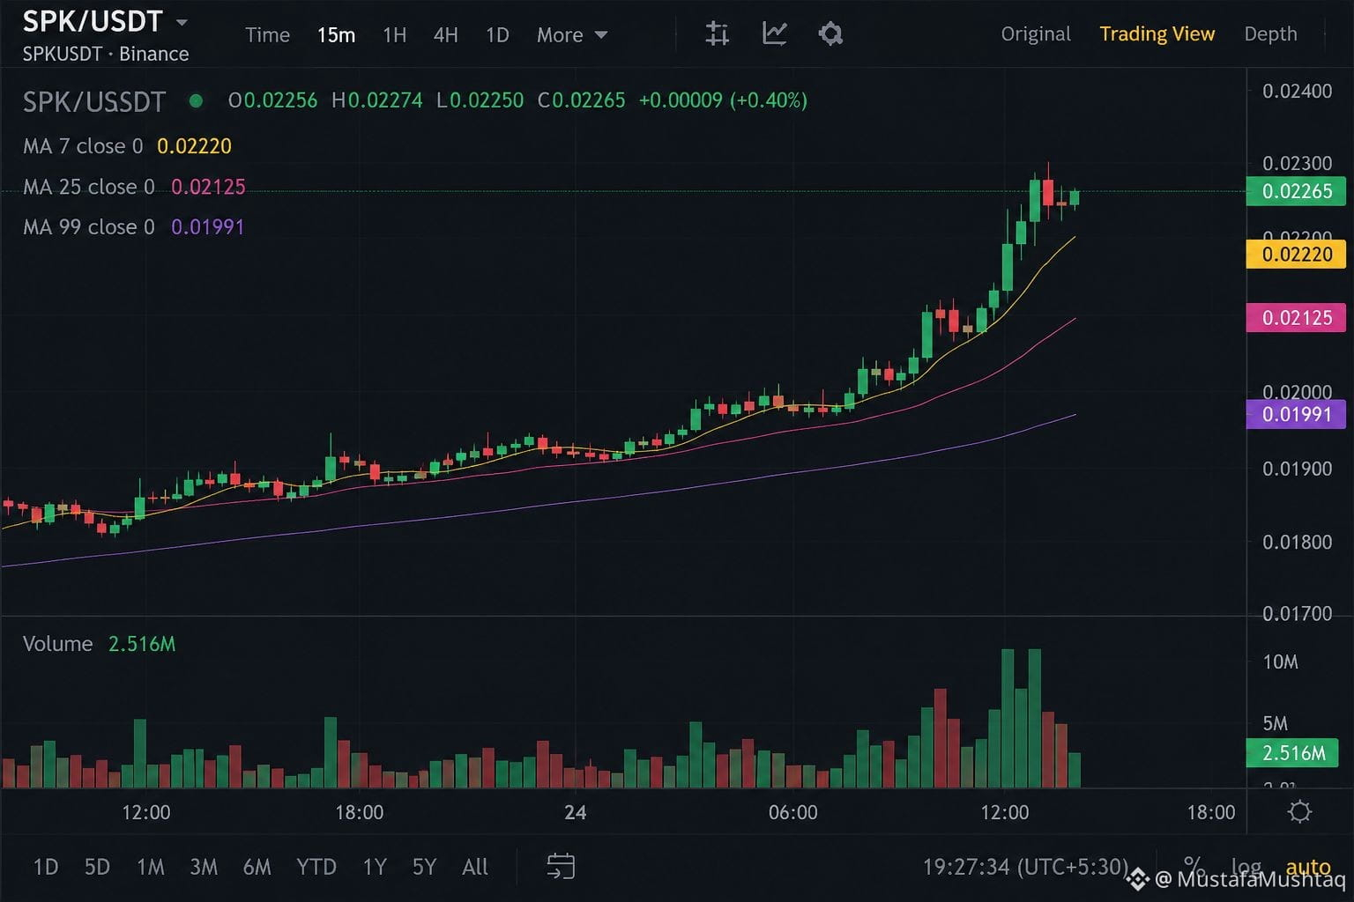Open the timezone selector 19:27:34 (UTC+5:30)
The image size is (1354, 902).
1025,867
